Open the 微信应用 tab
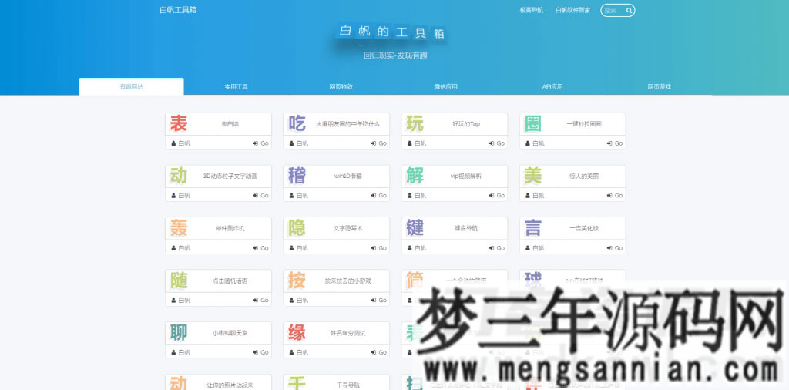789x390 pixels. [446, 86]
